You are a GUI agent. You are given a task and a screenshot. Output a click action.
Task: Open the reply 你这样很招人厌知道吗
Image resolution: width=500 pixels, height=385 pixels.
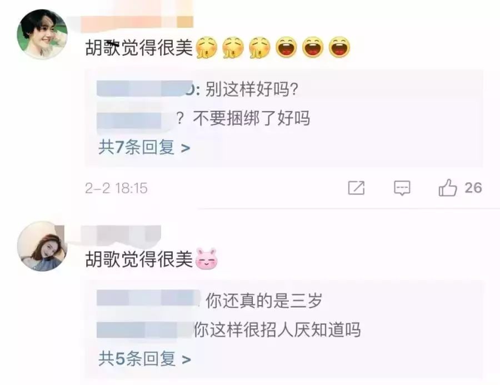(x=277, y=329)
